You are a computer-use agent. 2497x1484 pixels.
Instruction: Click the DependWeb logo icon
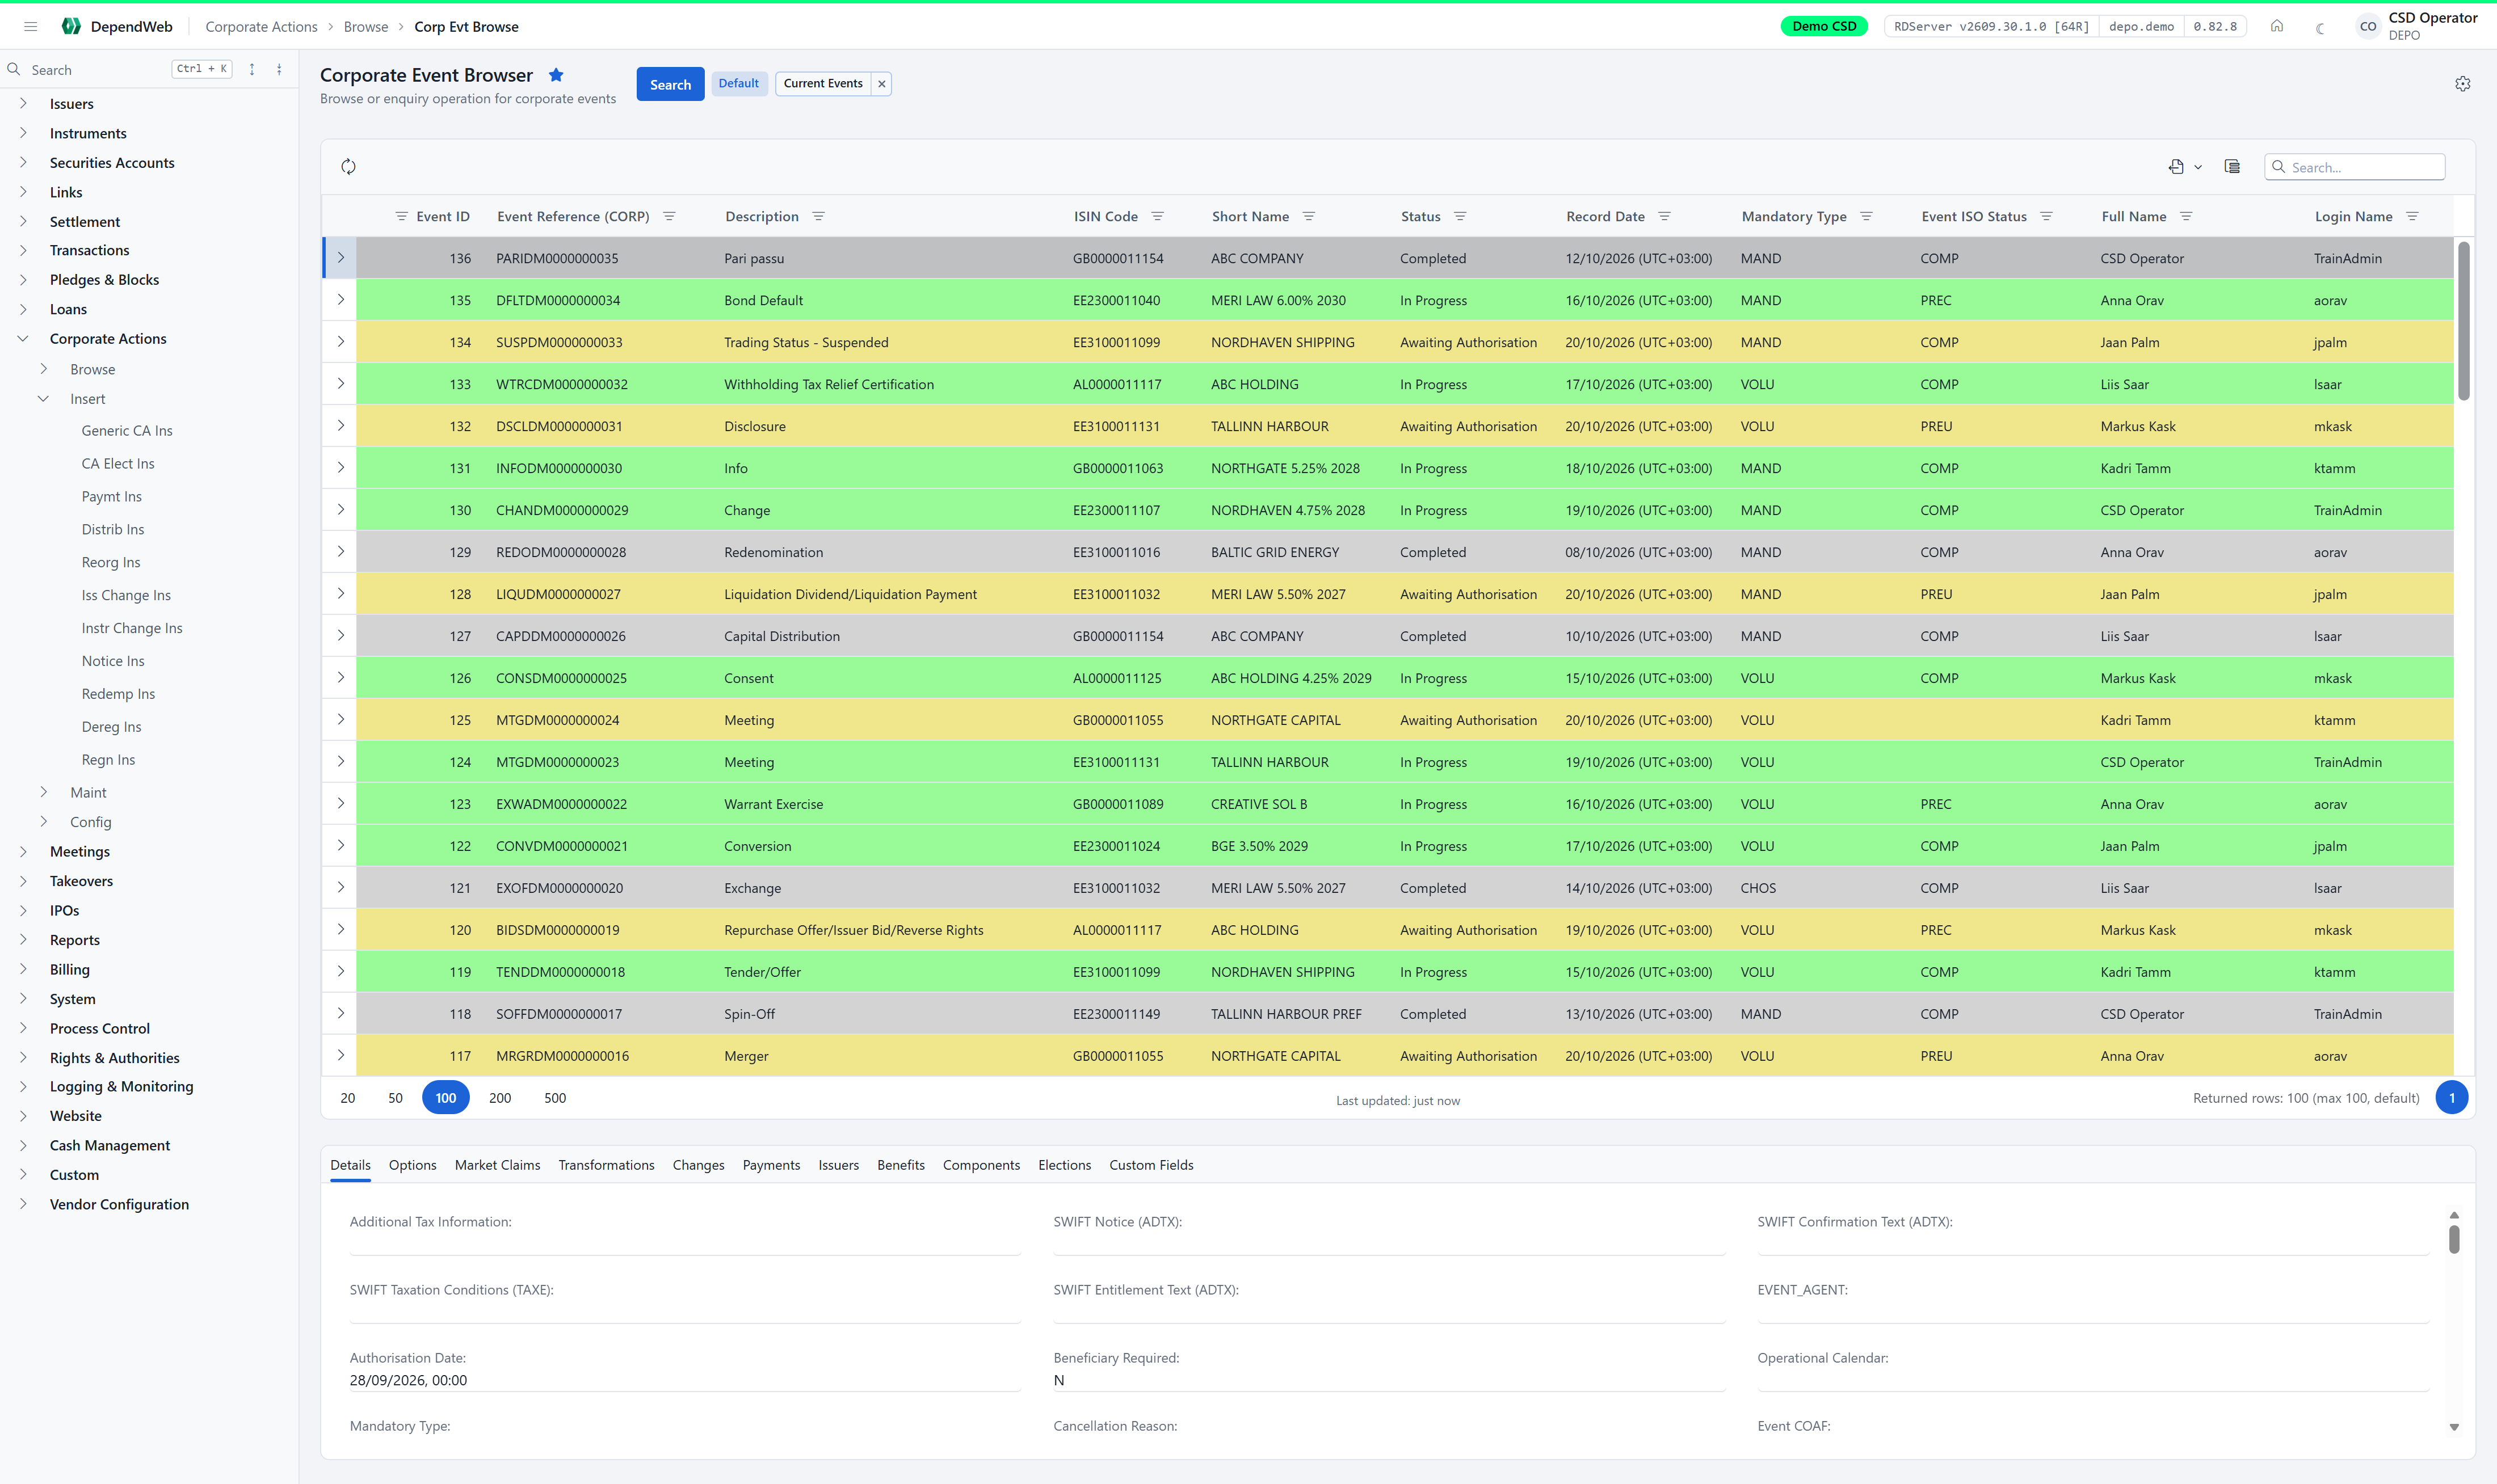tap(70, 27)
